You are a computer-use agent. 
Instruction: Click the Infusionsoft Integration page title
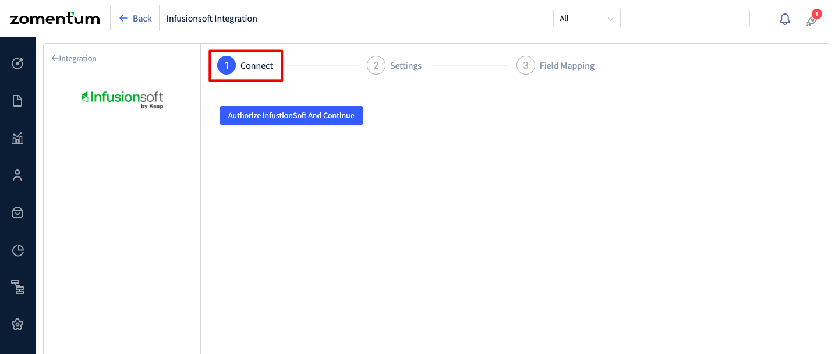coord(212,19)
